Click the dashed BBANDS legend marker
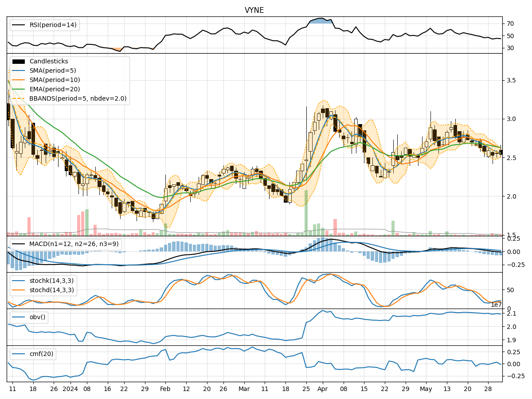This screenshot has height=399, width=532. (19, 99)
